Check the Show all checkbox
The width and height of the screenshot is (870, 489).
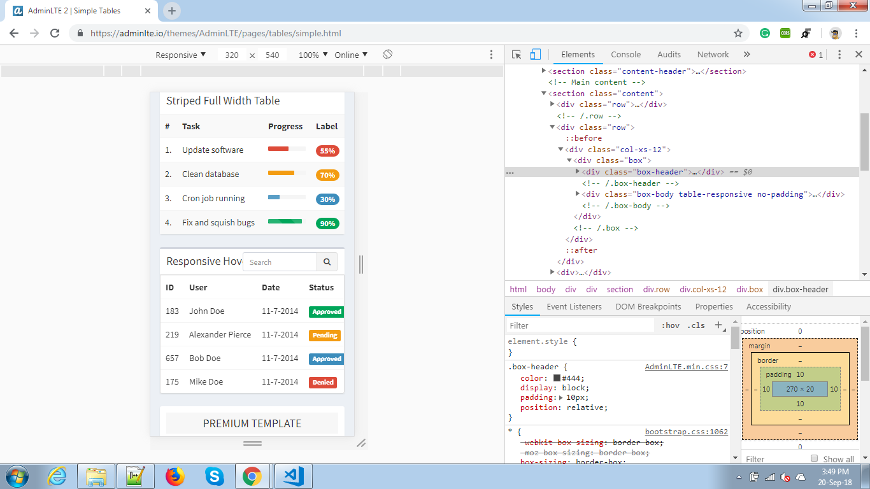[x=815, y=458]
